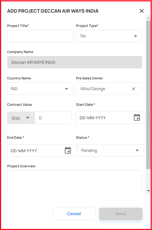Screen dimensions: 152x230
Task: Open the Status dropdown showing Pending
Action: point(111,151)
